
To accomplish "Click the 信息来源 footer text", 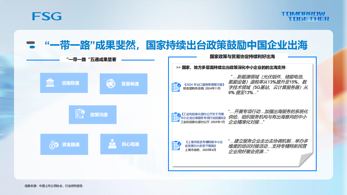I will [53, 186].
